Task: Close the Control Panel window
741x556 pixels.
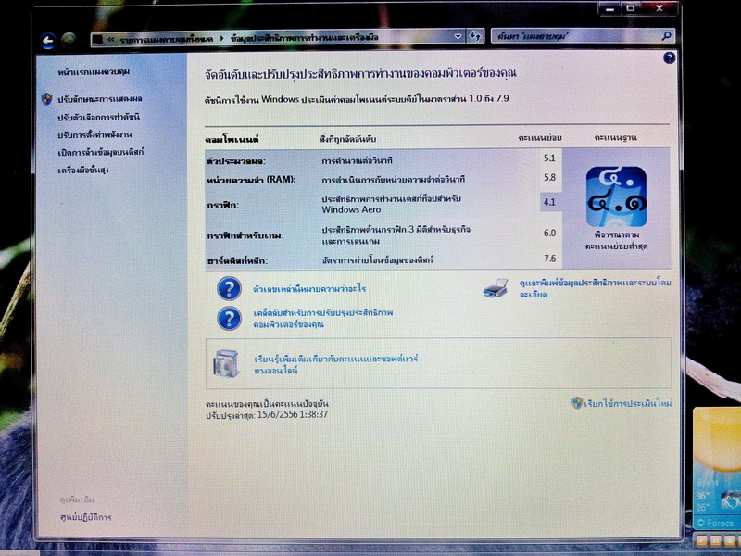Action: 659,8
